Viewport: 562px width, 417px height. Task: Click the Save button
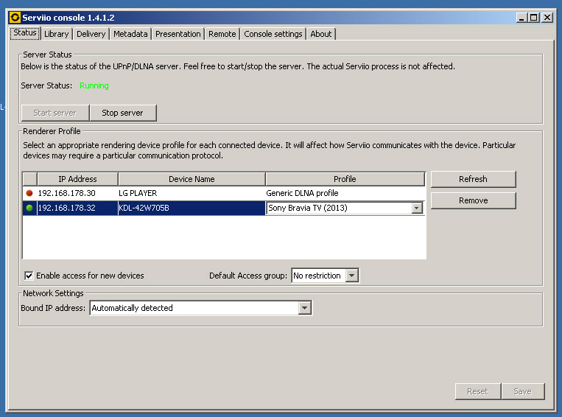tap(523, 391)
